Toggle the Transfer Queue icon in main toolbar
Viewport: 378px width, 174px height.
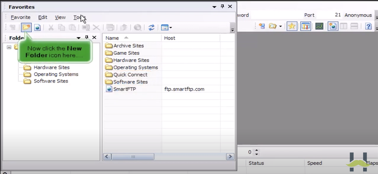tap(305, 26)
